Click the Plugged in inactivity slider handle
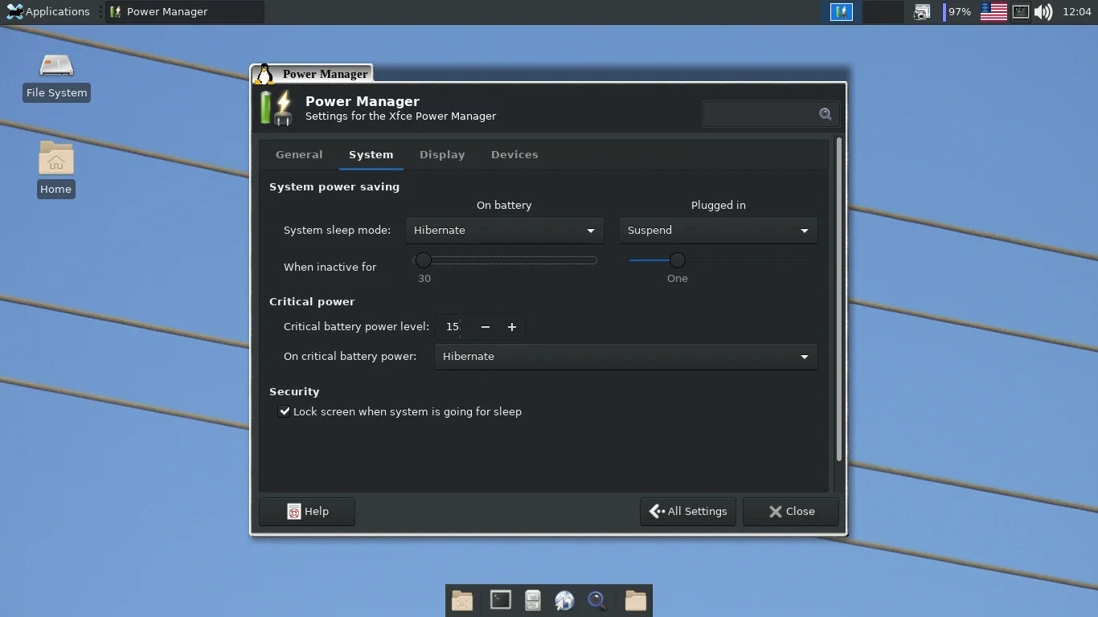The image size is (1098, 617). tap(678, 260)
